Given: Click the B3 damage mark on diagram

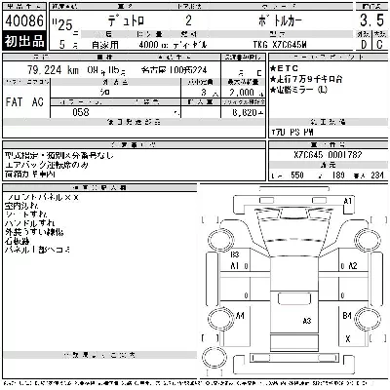Looking at the screenshot, I should click(x=235, y=255).
